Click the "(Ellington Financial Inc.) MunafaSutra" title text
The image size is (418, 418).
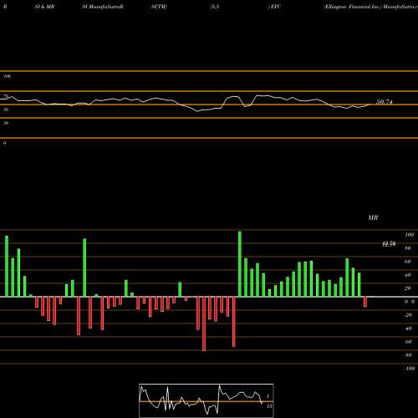[x=370, y=7]
